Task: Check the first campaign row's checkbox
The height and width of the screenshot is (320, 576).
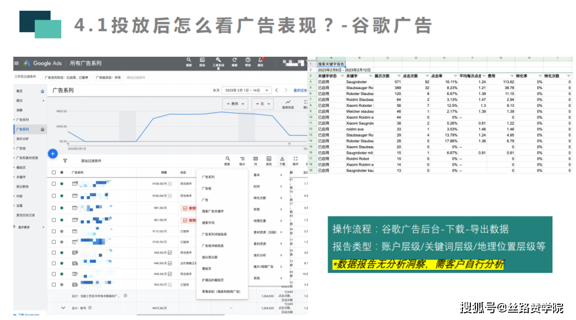Action: [x=54, y=183]
